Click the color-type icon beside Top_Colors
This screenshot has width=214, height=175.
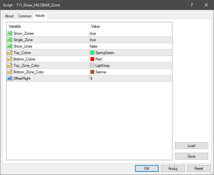click(x=10, y=53)
